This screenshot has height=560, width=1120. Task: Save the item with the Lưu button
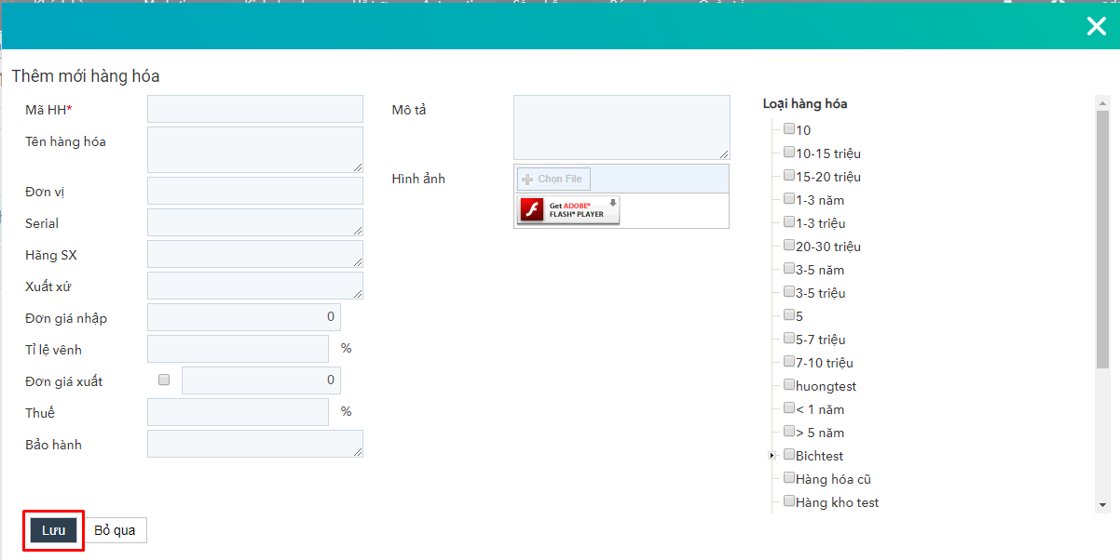(x=54, y=530)
